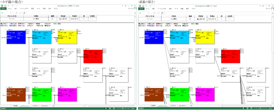The width and height of the screenshot is (274, 110).
Task: Click formula confirm checkmark in 直線の場合 window
Action: coord(158,13)
